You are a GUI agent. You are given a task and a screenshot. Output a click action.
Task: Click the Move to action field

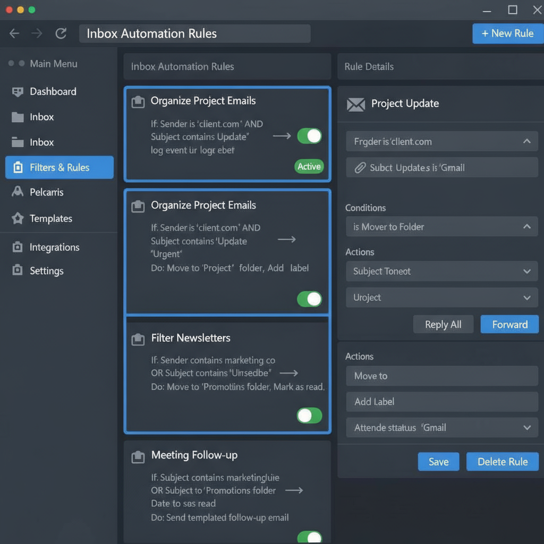pyautogui.click(x=441, y=376)
